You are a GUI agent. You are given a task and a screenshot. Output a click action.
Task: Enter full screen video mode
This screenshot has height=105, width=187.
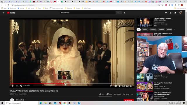pos(131,86)
